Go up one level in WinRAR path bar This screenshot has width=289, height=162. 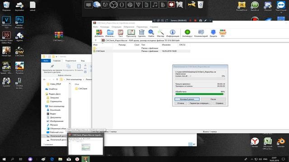(x=95, y=40)
